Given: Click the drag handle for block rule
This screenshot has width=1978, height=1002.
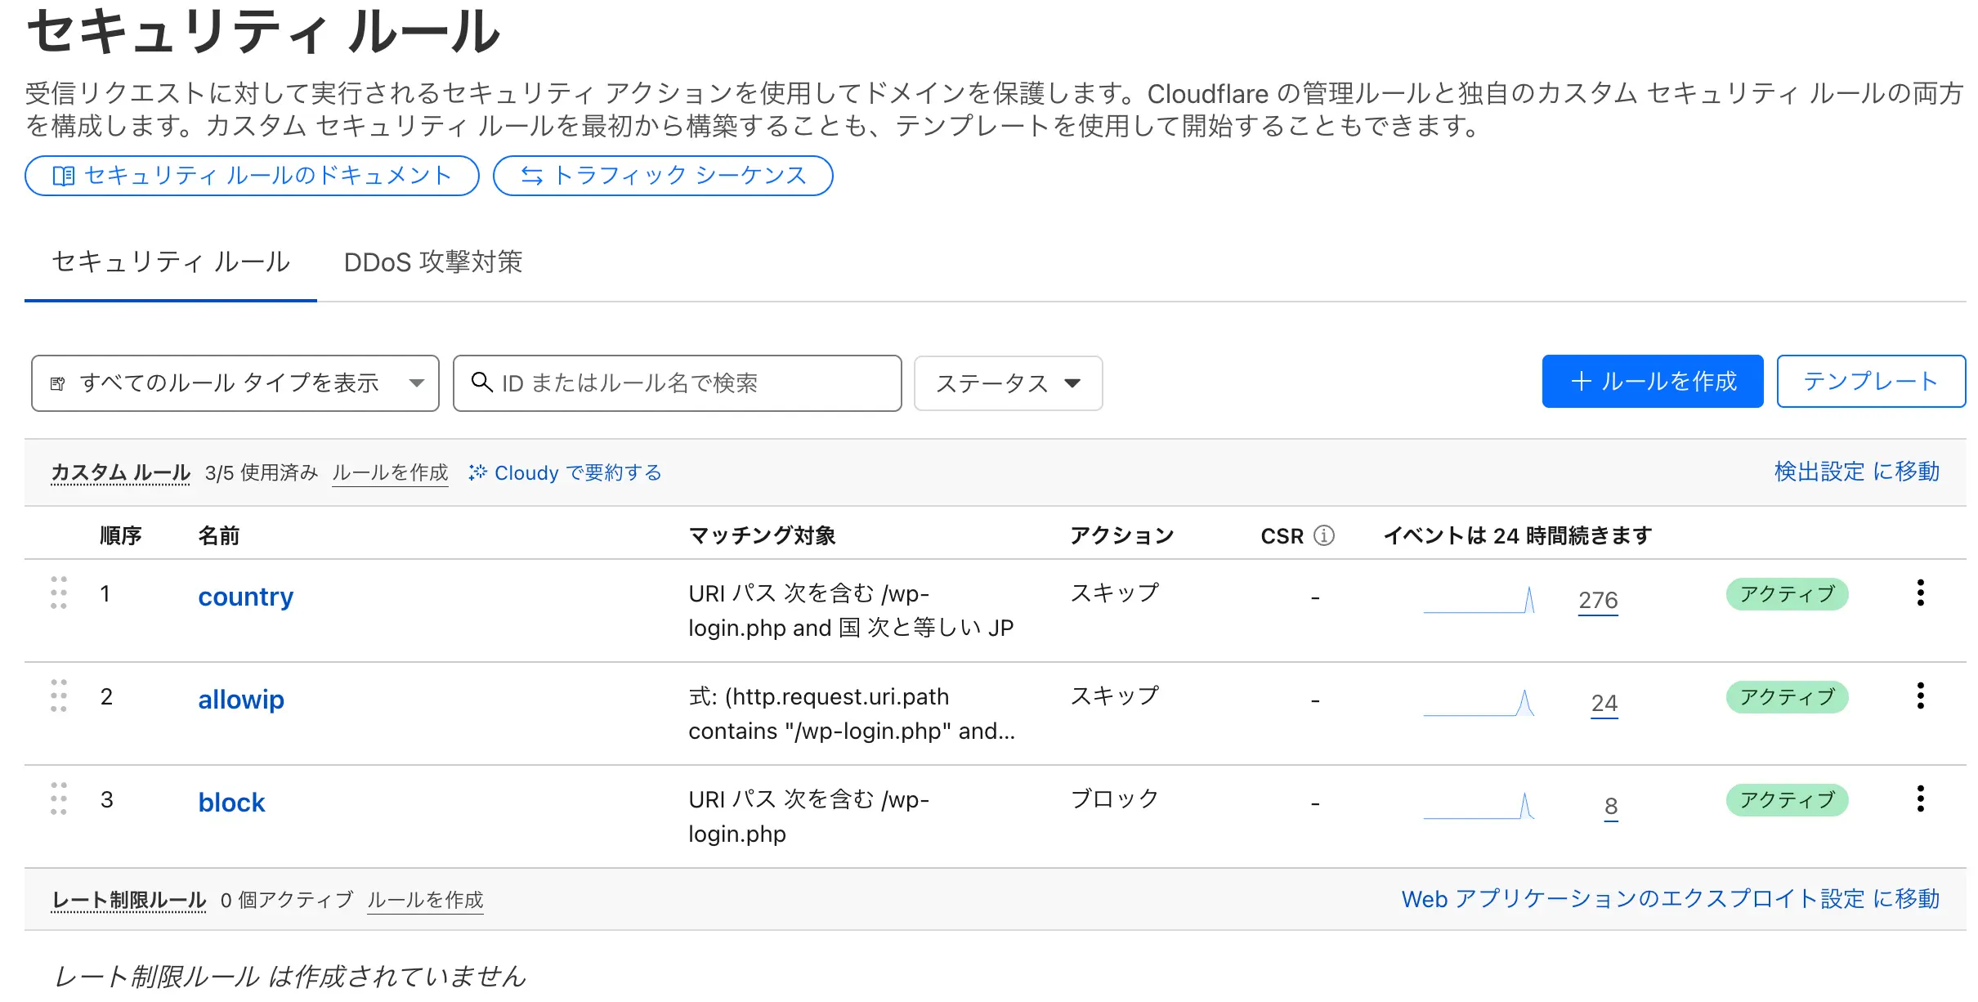Looking at the screenshot, I should [x=58, y=799].
